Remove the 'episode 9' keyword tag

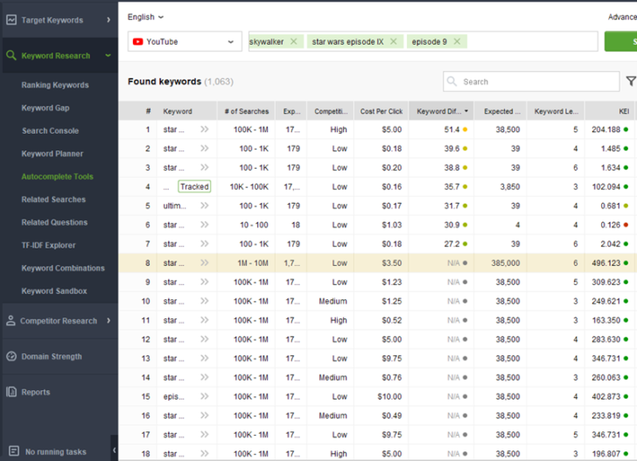pyautogui.click(x=457, y=41)
